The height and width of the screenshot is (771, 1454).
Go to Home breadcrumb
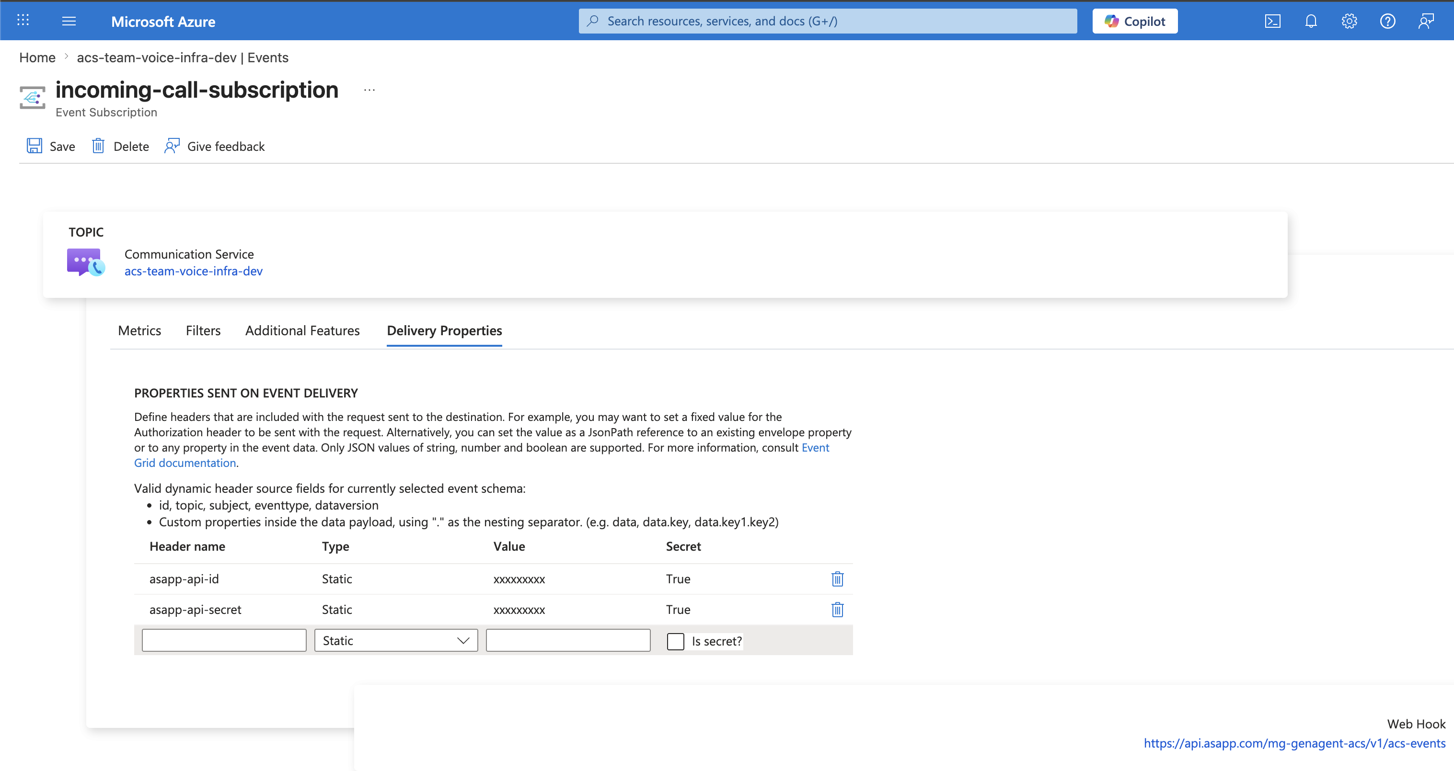point(37,57)
